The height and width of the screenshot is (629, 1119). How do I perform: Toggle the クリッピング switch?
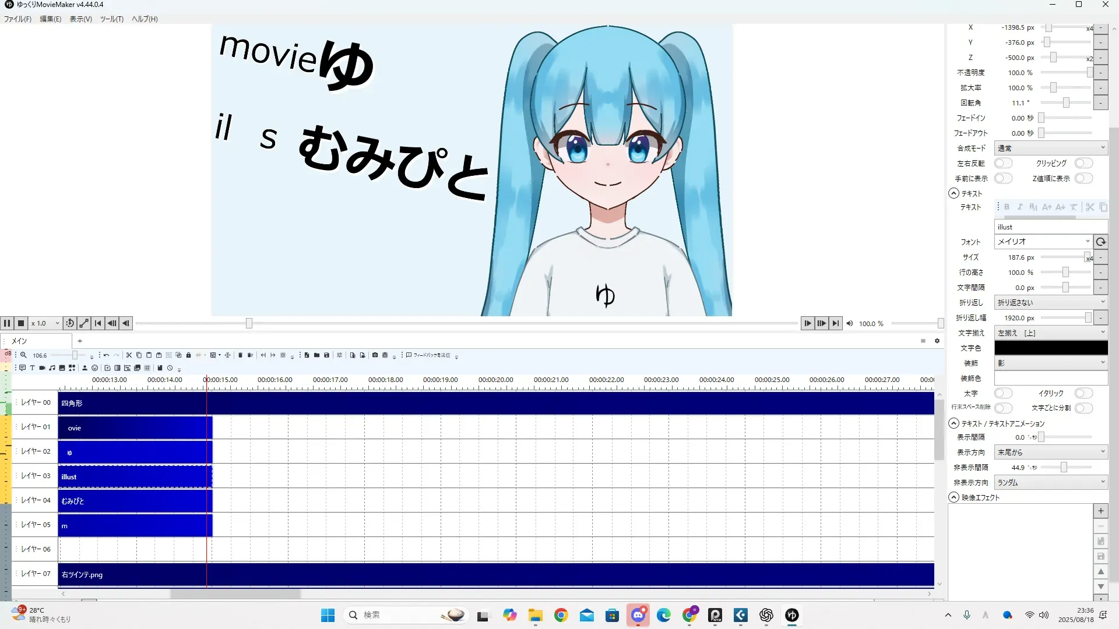coord(1083,164)
